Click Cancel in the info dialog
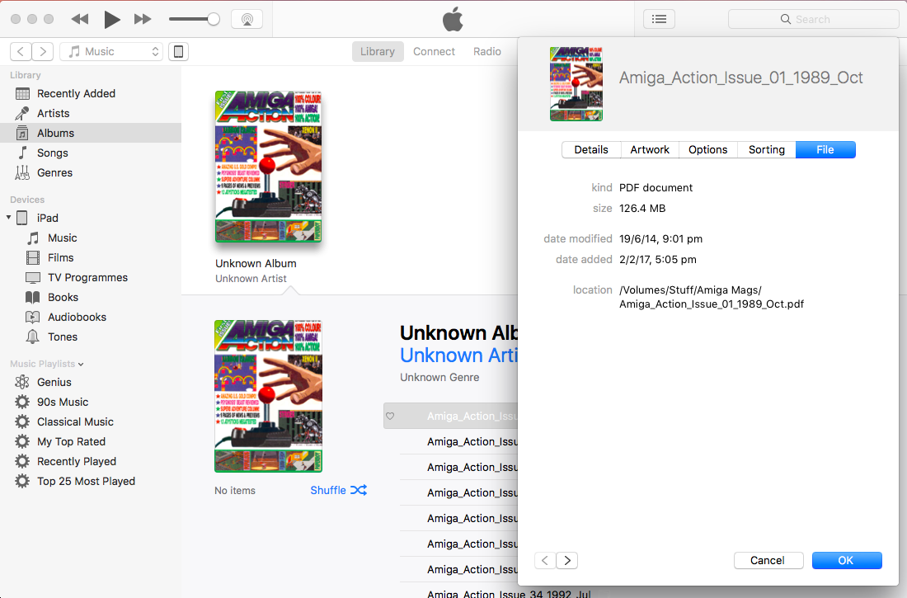Viewport: 907px width, 598px height. point(768,560)
